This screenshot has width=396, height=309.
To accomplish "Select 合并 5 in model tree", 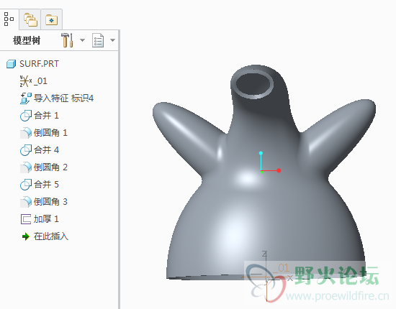I will coord(40,184).
